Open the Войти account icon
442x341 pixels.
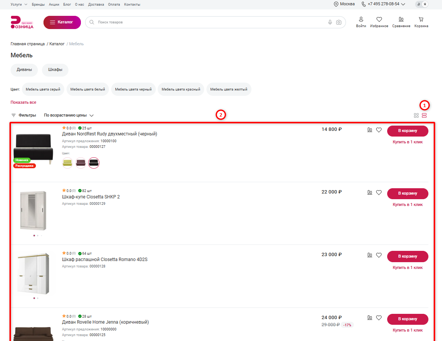pos(361,22)
